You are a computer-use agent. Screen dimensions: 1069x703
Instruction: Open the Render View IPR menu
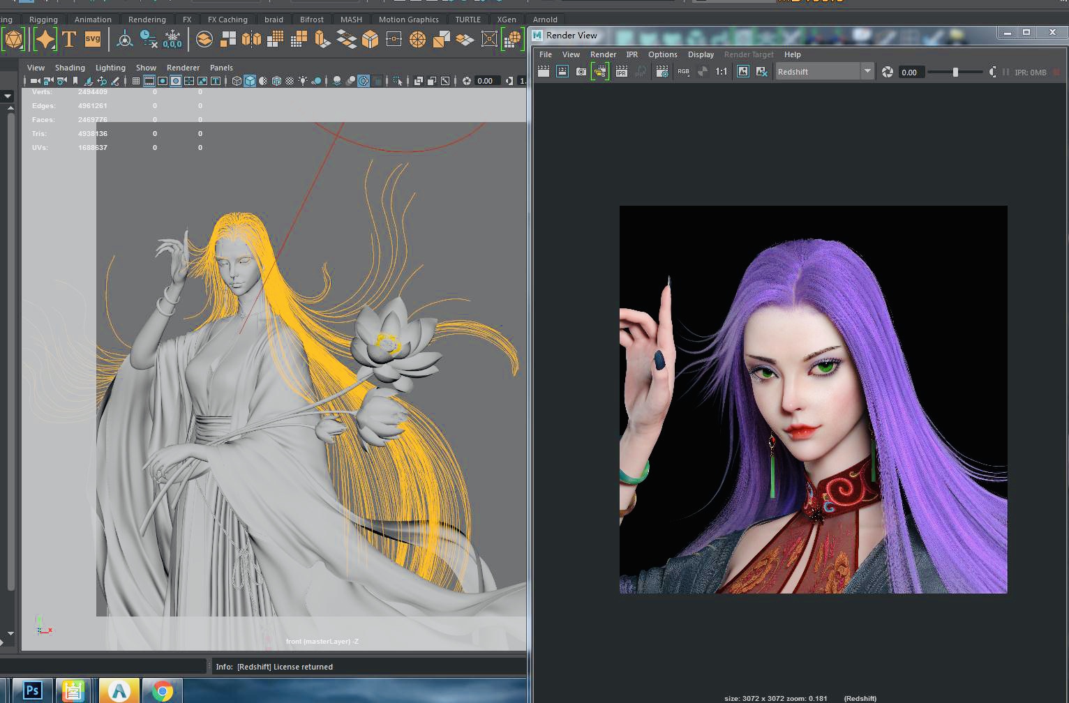[631, 54]
